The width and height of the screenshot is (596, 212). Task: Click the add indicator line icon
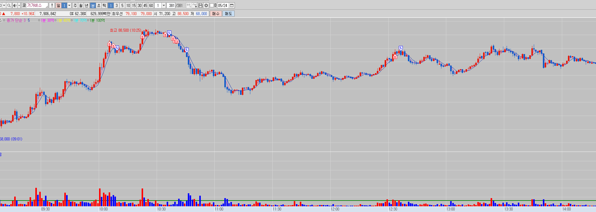[x=195, y=5]
